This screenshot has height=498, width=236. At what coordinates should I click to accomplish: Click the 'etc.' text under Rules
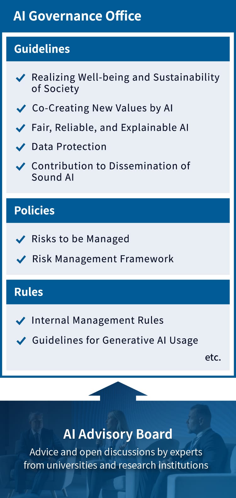coord(213,357)
